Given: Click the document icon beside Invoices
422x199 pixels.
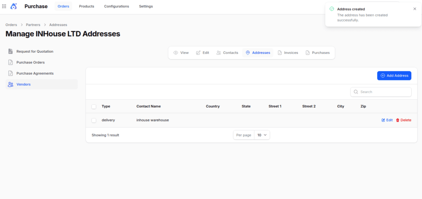Looking at the screenshot, I should (280, 53).
